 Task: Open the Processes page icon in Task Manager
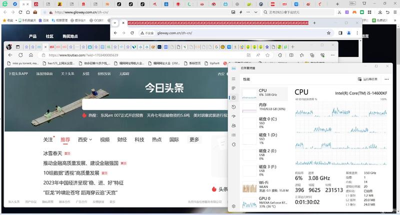pos(233,88)
